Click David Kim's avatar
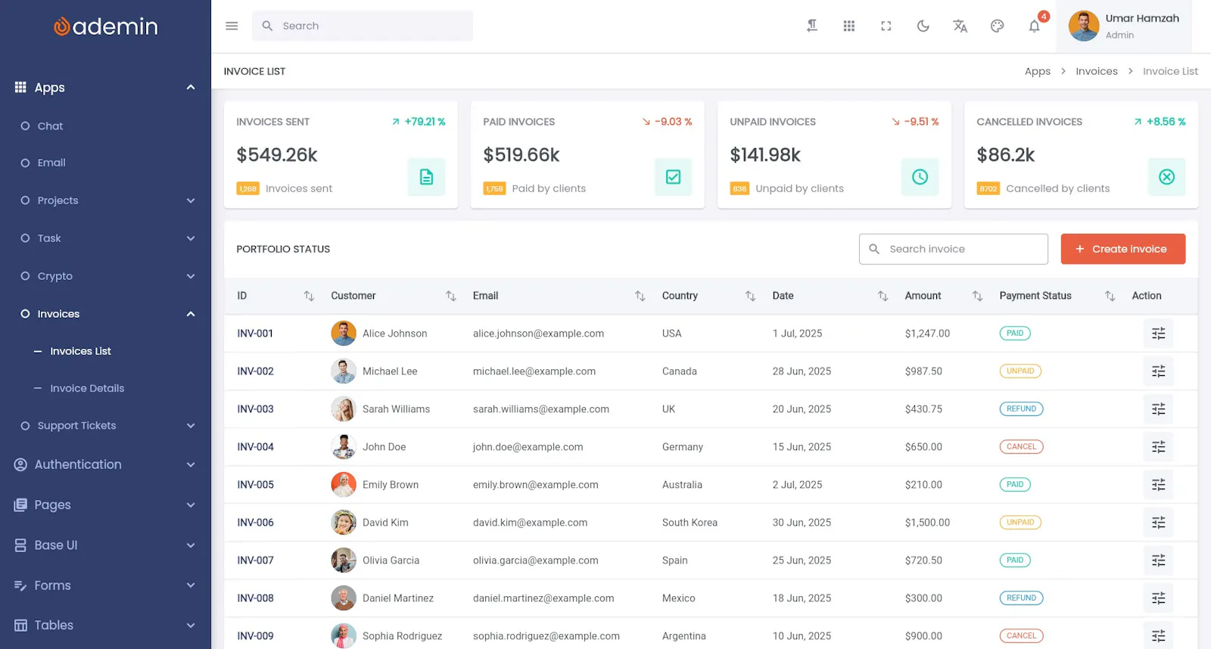 (344, 523)
